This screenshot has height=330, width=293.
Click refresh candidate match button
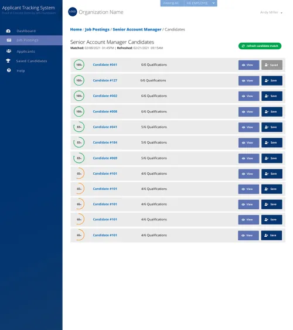260,46
